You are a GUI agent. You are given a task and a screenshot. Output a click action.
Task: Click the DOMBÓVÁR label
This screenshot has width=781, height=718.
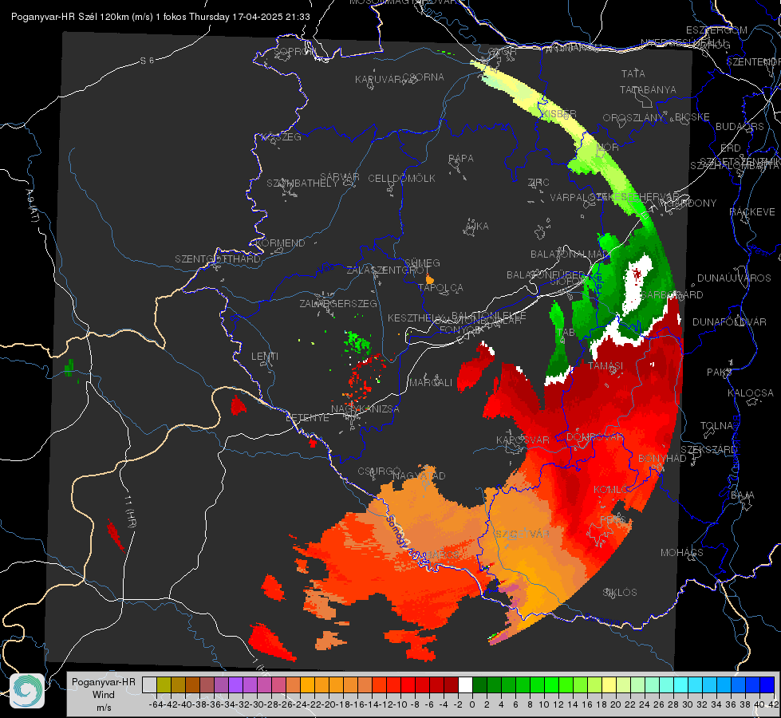coord(595,437)
